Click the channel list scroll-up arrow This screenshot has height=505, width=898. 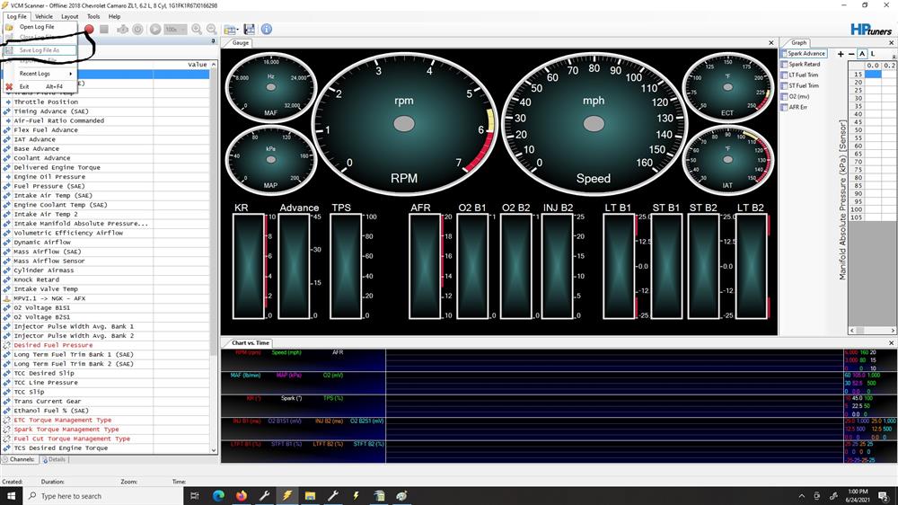pos(214,65)
